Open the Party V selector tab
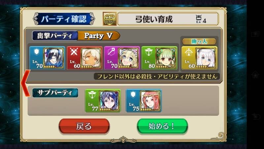This screenshot has width=264, height=149. [x=99, y=36]
